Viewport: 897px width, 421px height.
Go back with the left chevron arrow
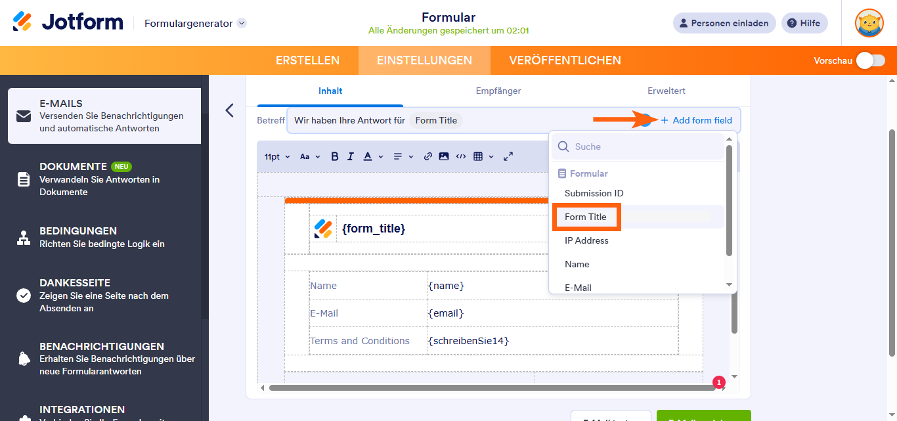click(x=229, y=110)
